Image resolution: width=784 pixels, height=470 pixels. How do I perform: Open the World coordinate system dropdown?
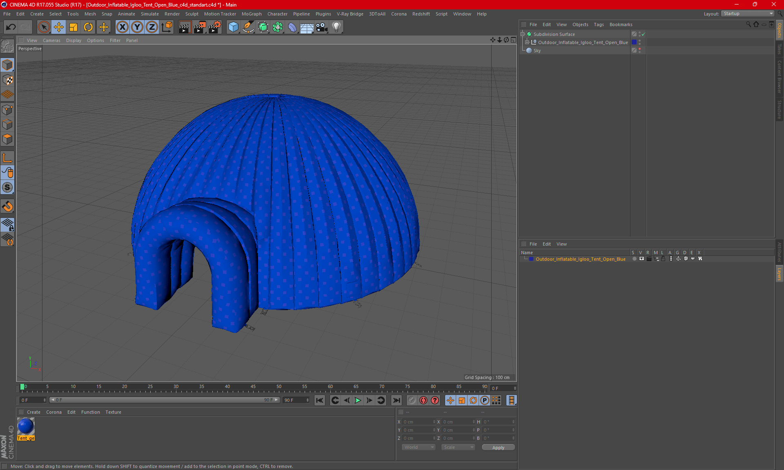419,447
